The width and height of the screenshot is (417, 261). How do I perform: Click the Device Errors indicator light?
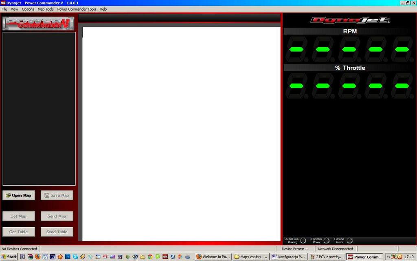tap(350, 241)
